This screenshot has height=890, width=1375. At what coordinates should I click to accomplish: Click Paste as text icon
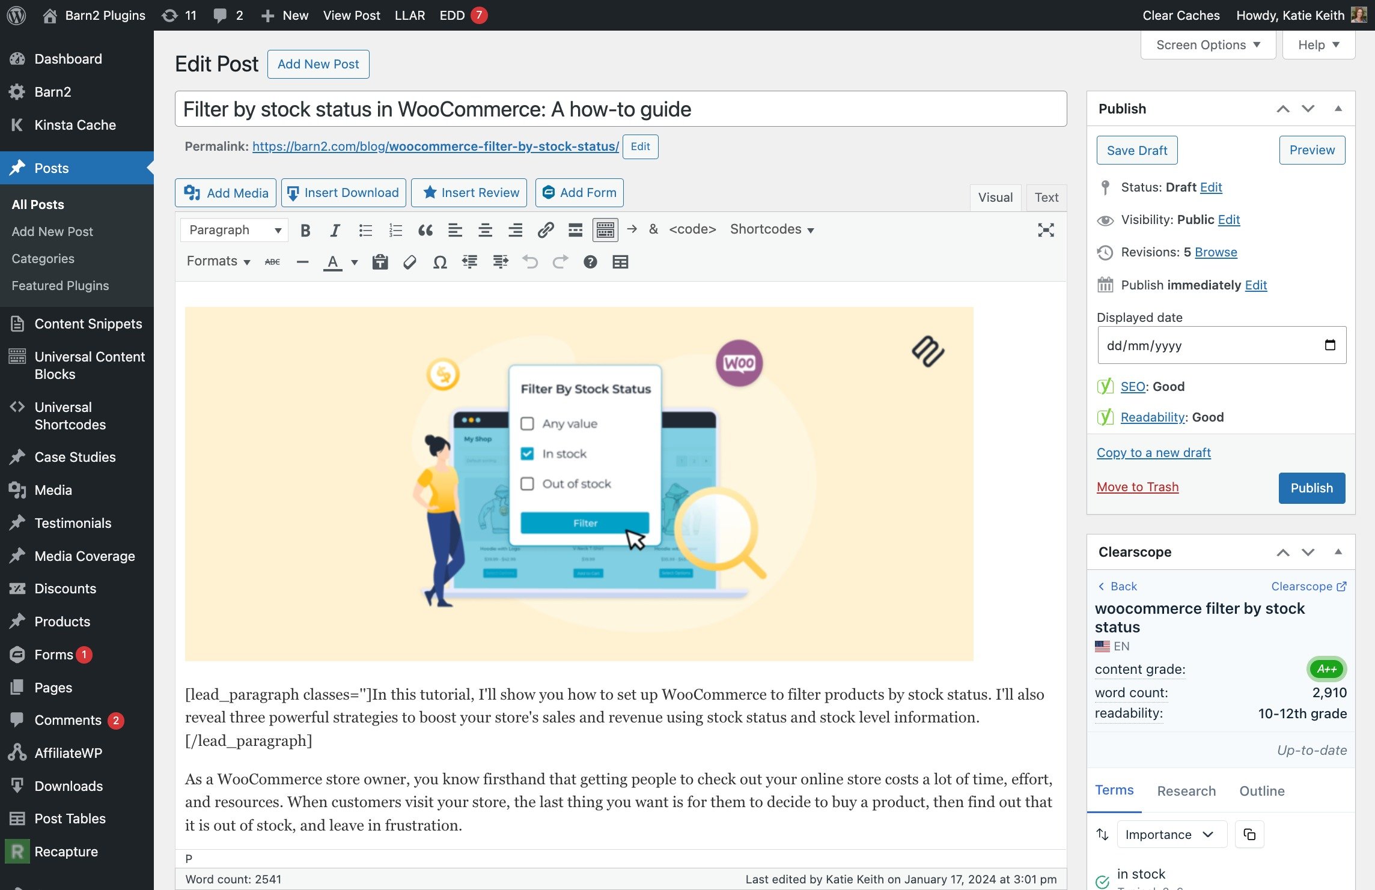[x=380, y=262]
